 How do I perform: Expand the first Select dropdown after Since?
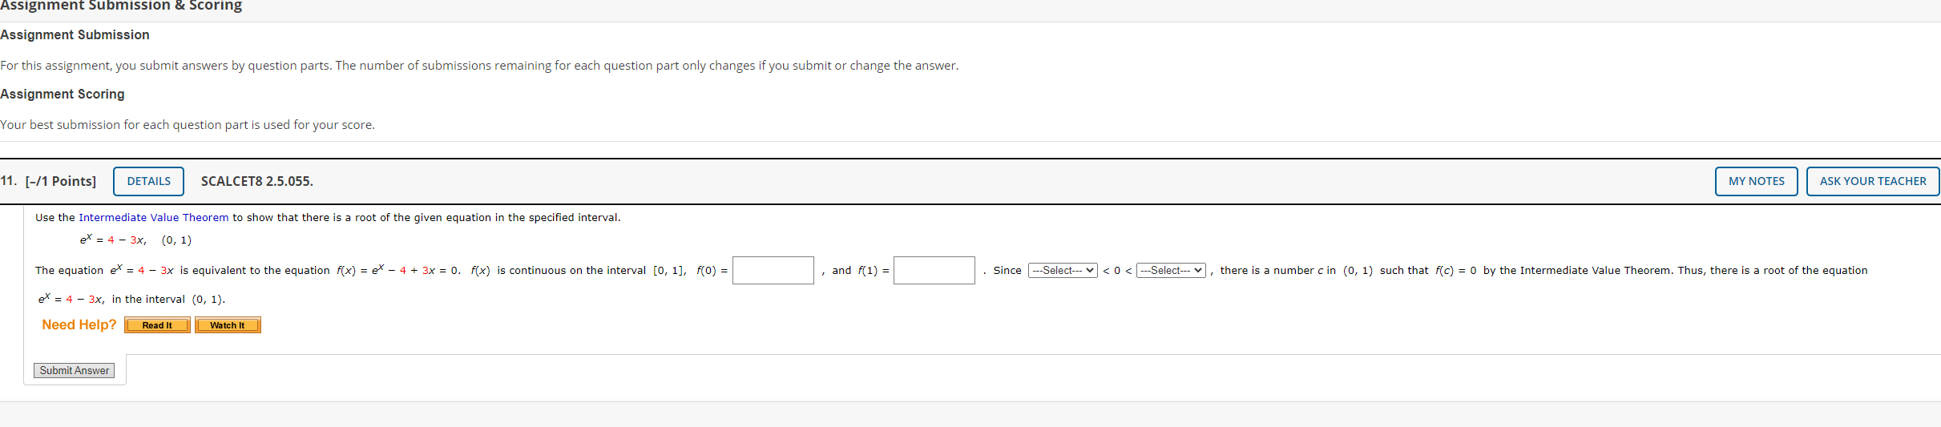[x=1063, y=270]
